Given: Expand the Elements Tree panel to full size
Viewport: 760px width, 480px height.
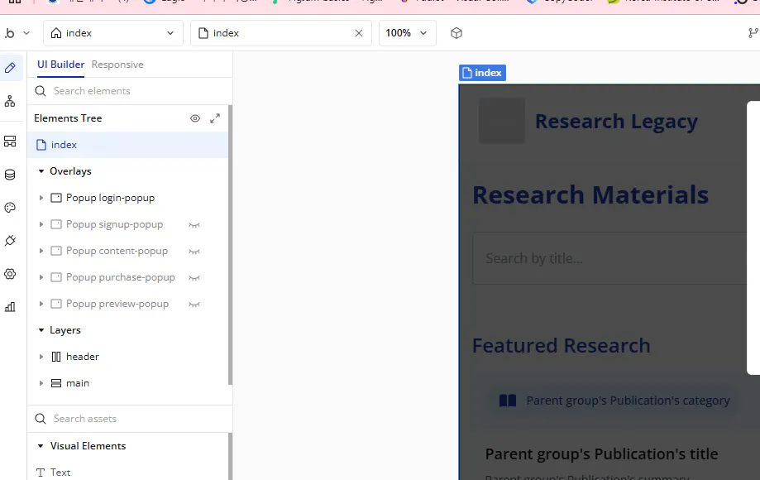Looking at the screenshot, I should [x=215, y=118].
